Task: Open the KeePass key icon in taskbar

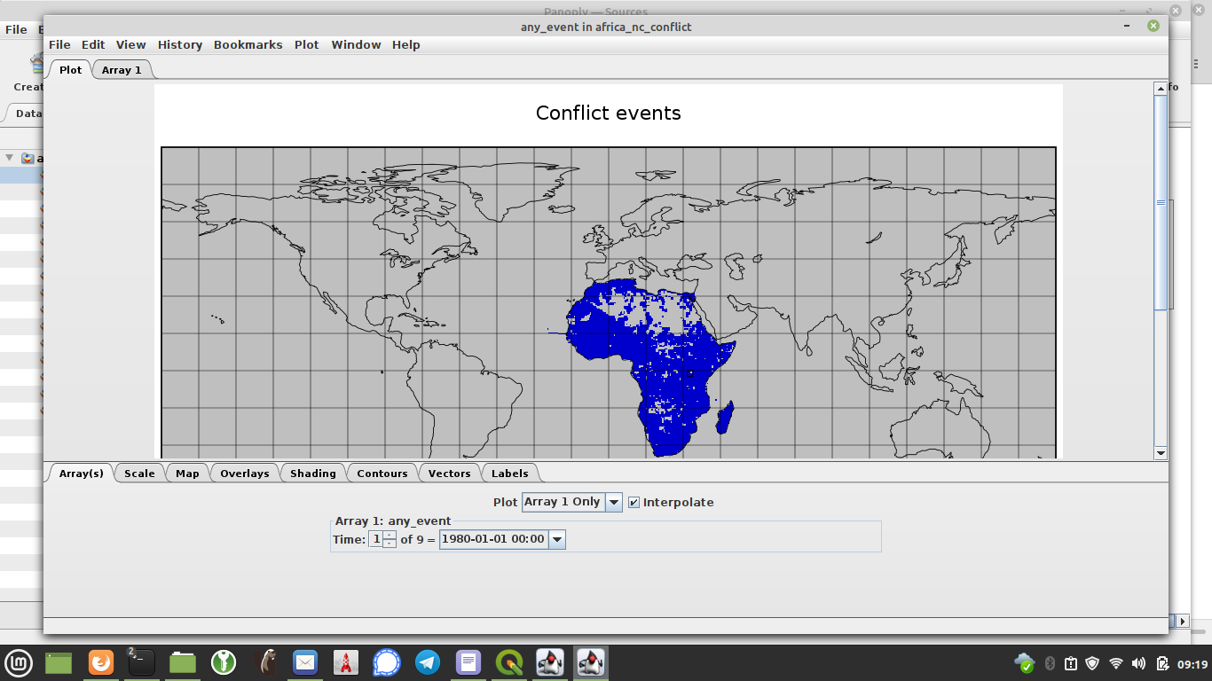Action: point(224,662)
